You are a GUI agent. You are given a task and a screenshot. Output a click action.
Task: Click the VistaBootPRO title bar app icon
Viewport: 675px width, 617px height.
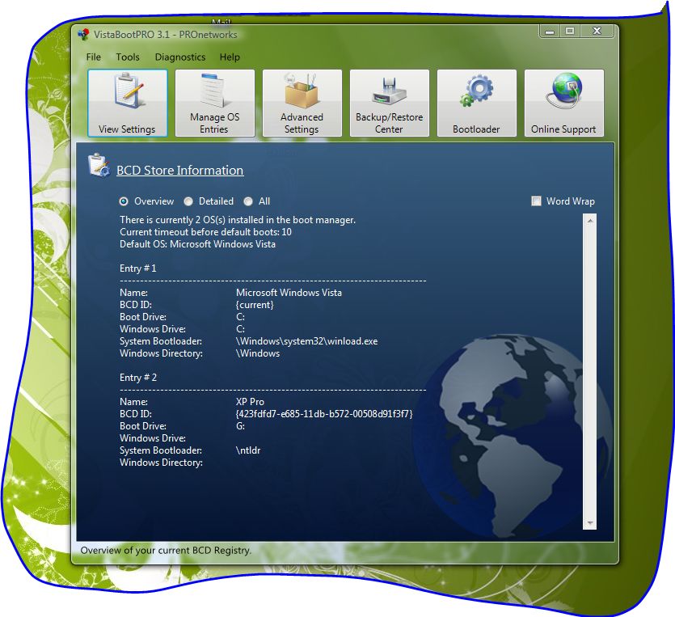83,35
